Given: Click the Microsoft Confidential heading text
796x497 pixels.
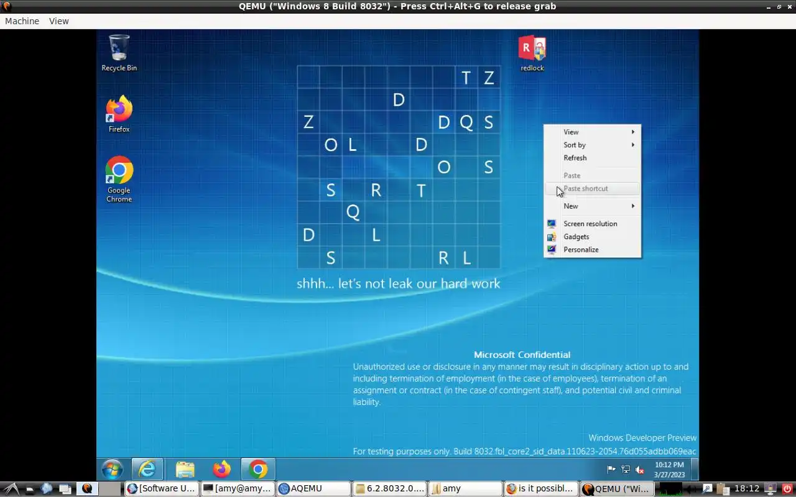Looking at the screenshot, I should [522, 355].
